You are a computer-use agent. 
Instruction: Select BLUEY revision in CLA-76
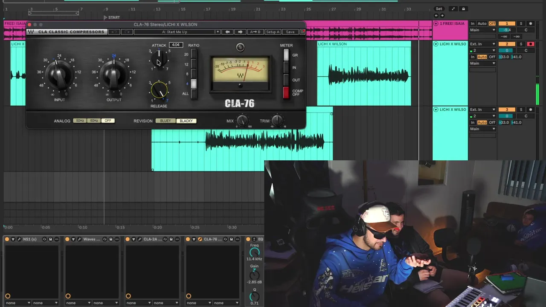(x=166, y=121)
